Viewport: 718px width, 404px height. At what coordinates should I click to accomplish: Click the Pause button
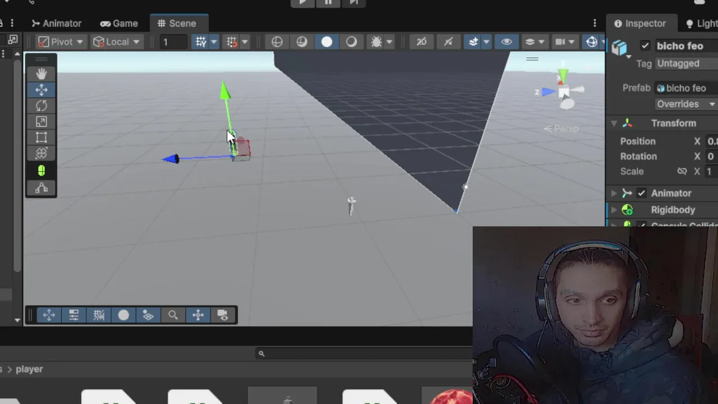pos(329,2)
